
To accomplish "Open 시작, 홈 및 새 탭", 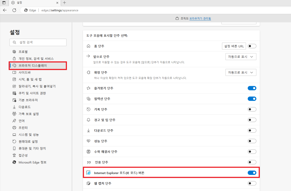I will coord(30,79).
